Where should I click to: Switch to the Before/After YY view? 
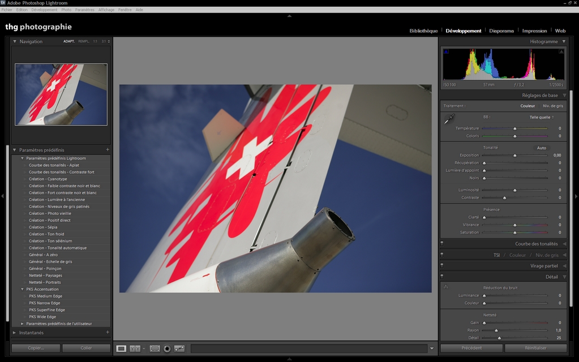point(135,348)
